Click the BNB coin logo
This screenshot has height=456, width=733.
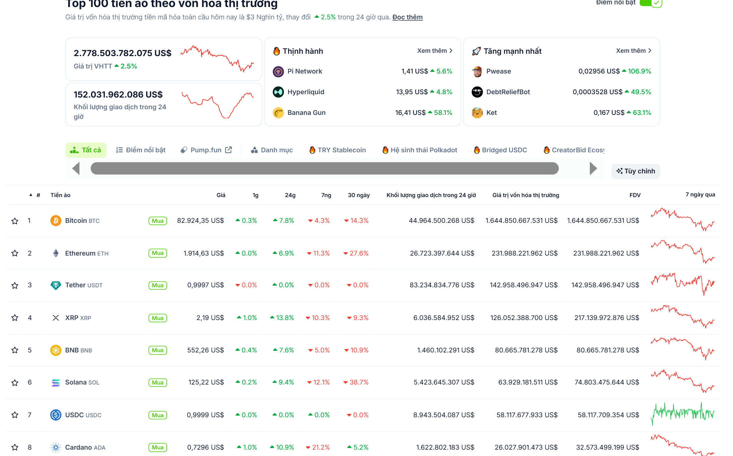click(x=55, y=350)
